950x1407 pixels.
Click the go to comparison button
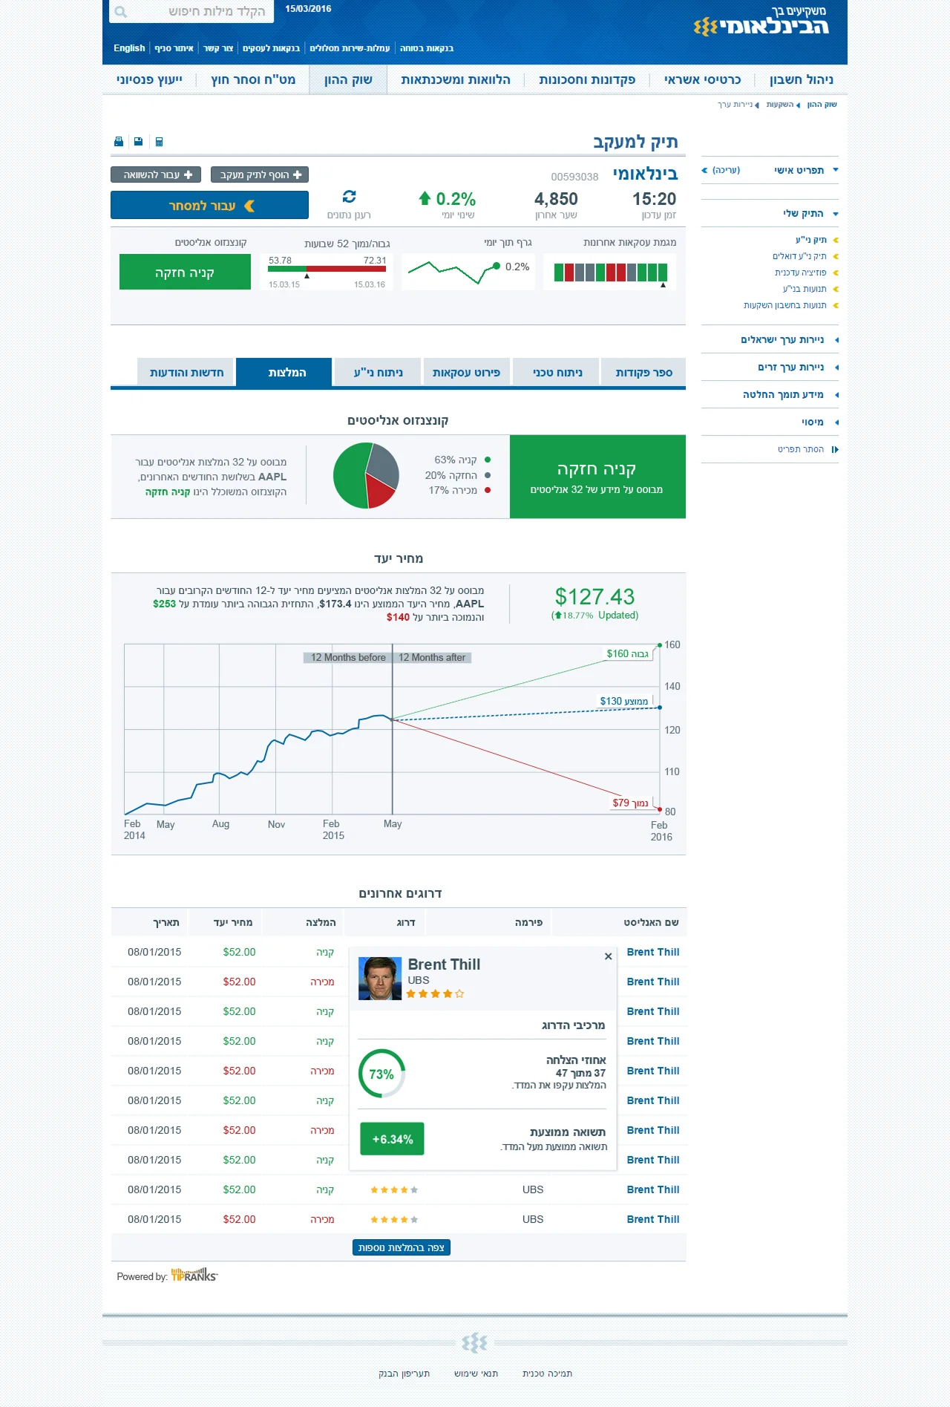coord(156,174)
